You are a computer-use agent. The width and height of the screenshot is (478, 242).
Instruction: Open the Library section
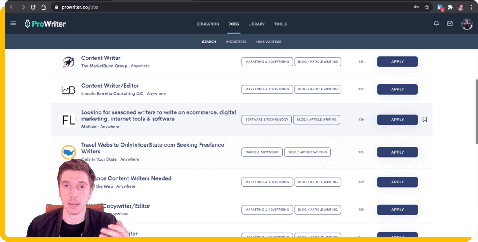[256, 24]
